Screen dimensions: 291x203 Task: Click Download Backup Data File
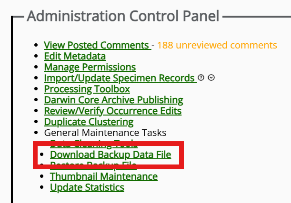pos(110,155)
